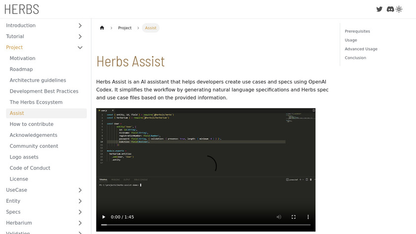Open the Code of Conduct page

[30, 168]
